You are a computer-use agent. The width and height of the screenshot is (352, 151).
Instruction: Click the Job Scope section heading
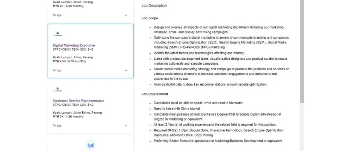[x=150, y=18]
